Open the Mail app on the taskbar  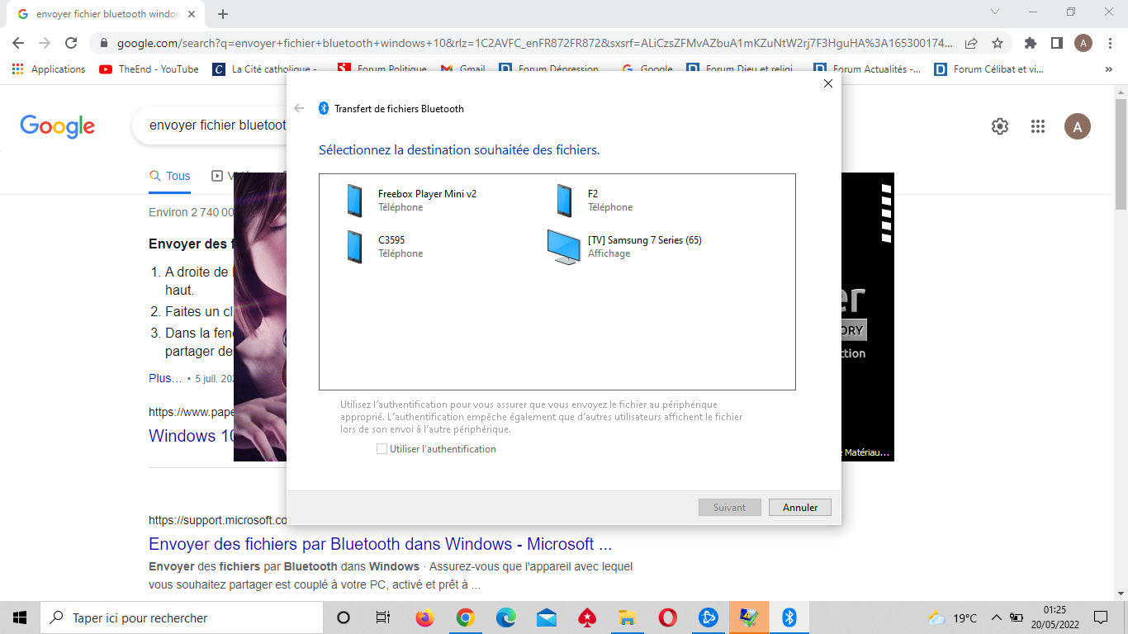click(546, 617)
